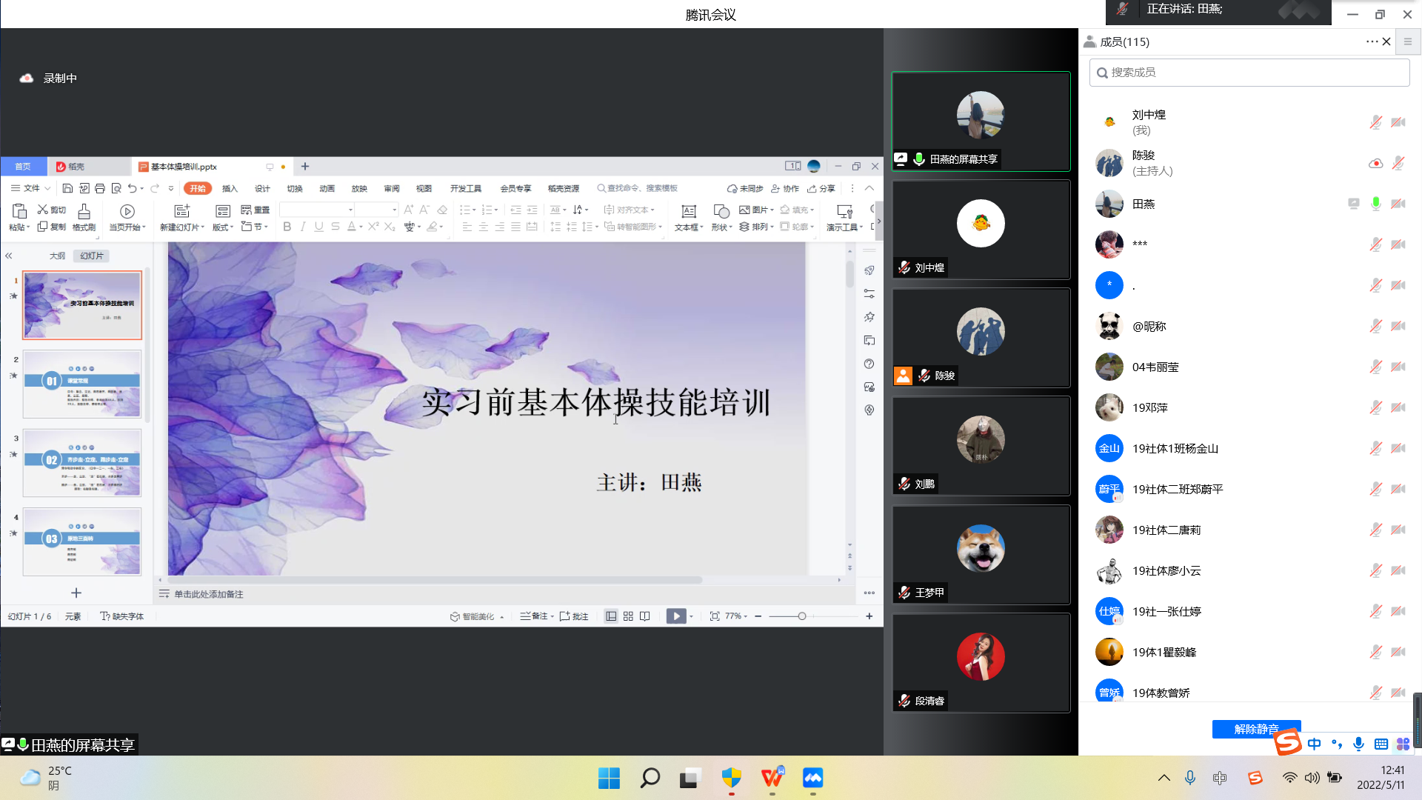Apply Italic formatting

click(x=303, y=227)
